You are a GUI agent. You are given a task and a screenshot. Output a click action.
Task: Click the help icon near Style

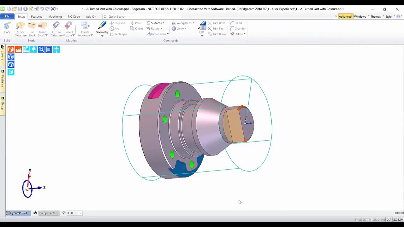398,16
